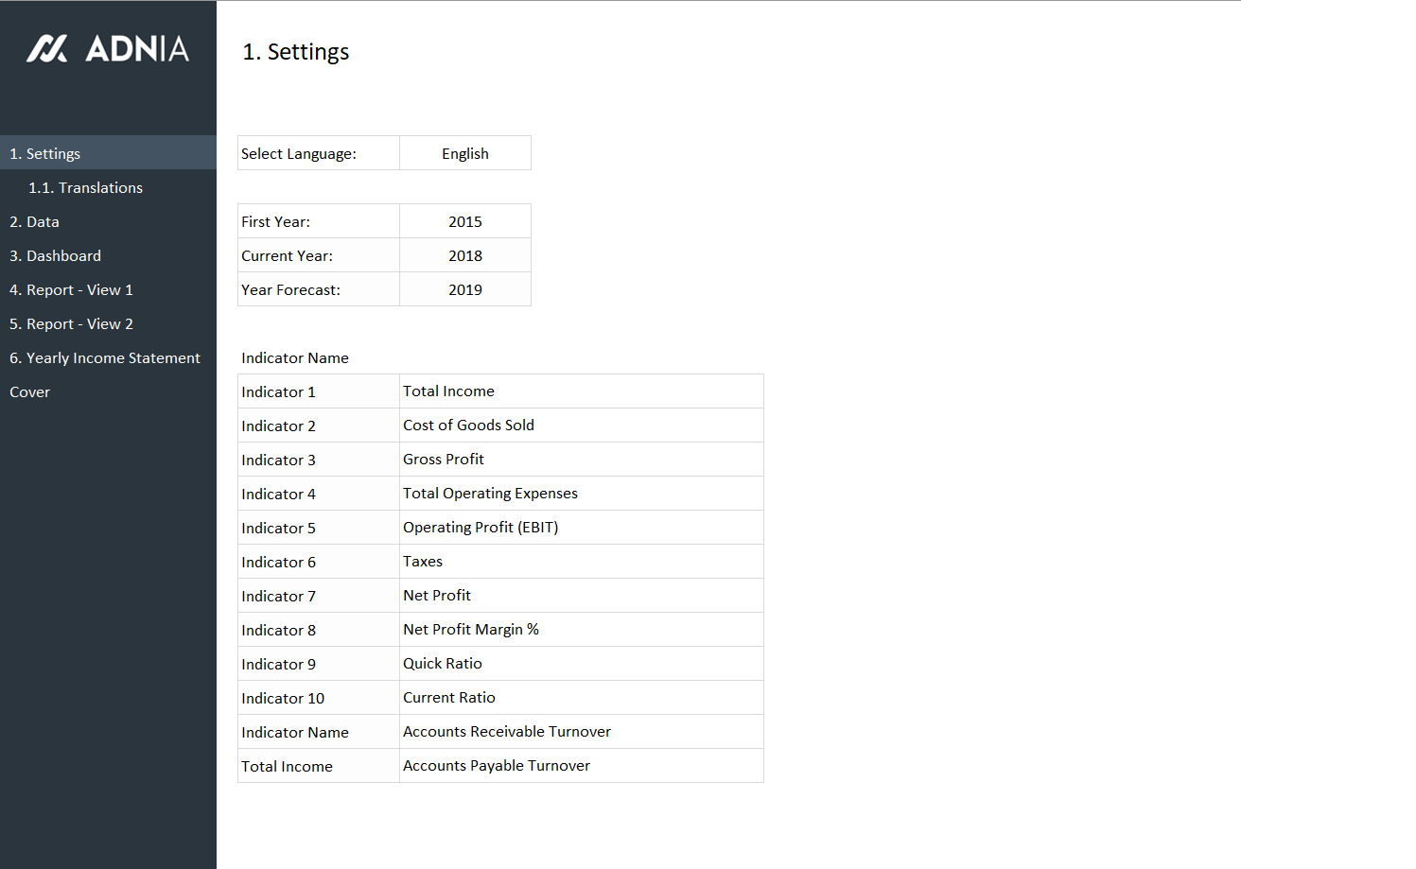
Task: Switch to Report - View 2
Action: tap(71, 323)
